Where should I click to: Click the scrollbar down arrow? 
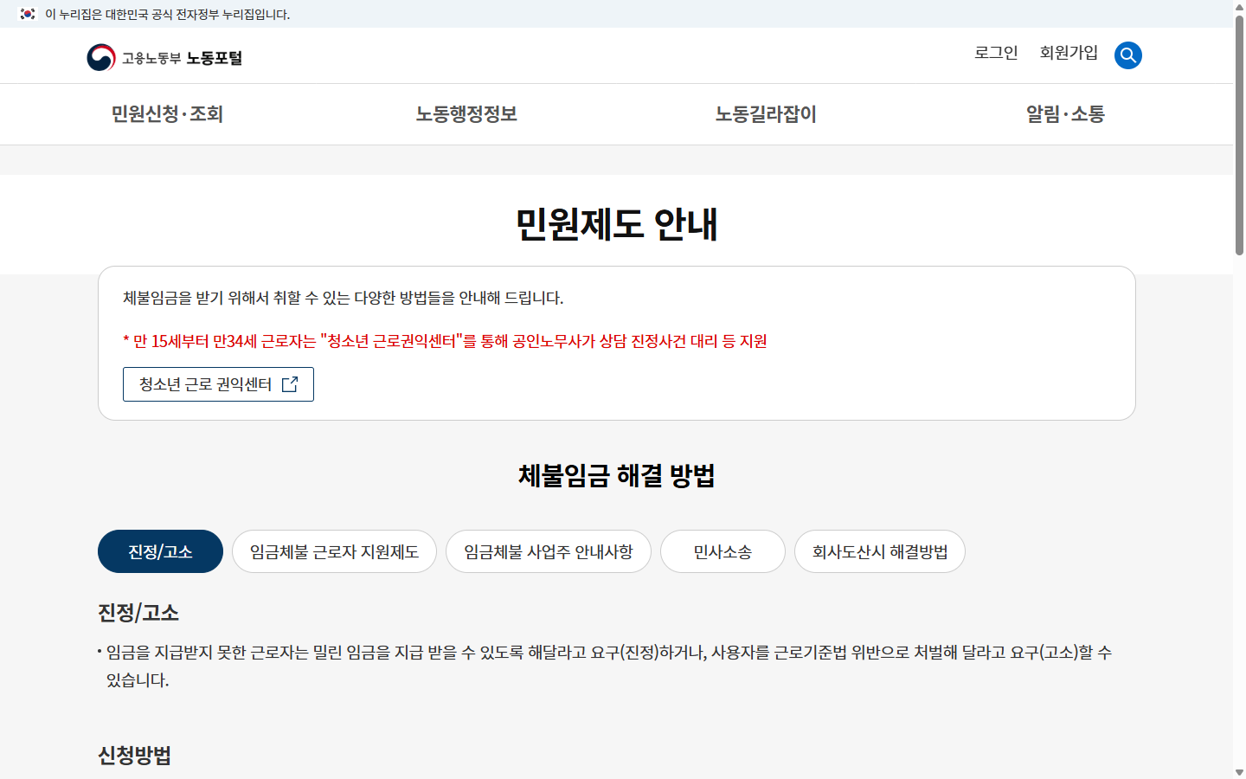[1239, 772]
